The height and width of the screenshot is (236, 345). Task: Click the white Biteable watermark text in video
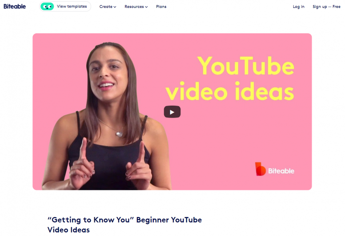pos(281,171)
